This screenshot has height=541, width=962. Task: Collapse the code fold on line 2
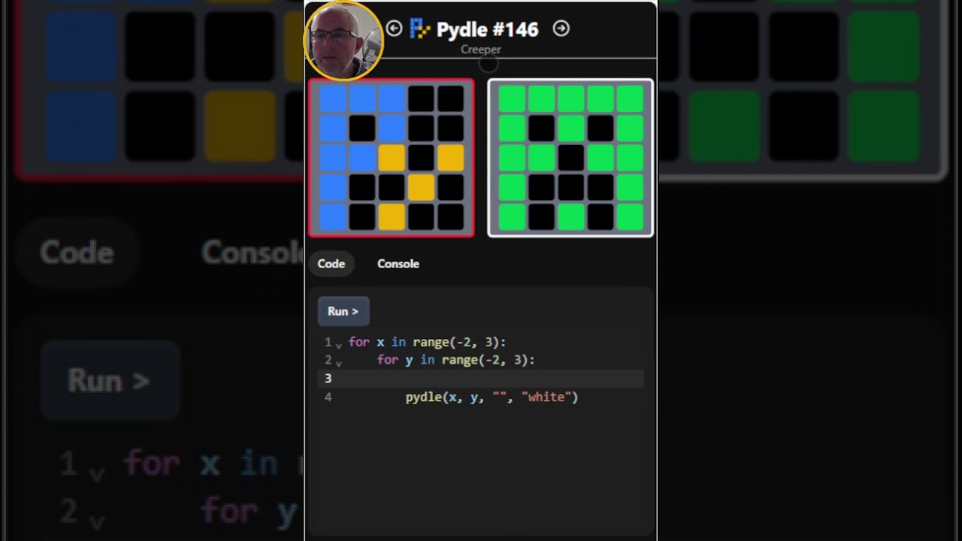[338, 362]
